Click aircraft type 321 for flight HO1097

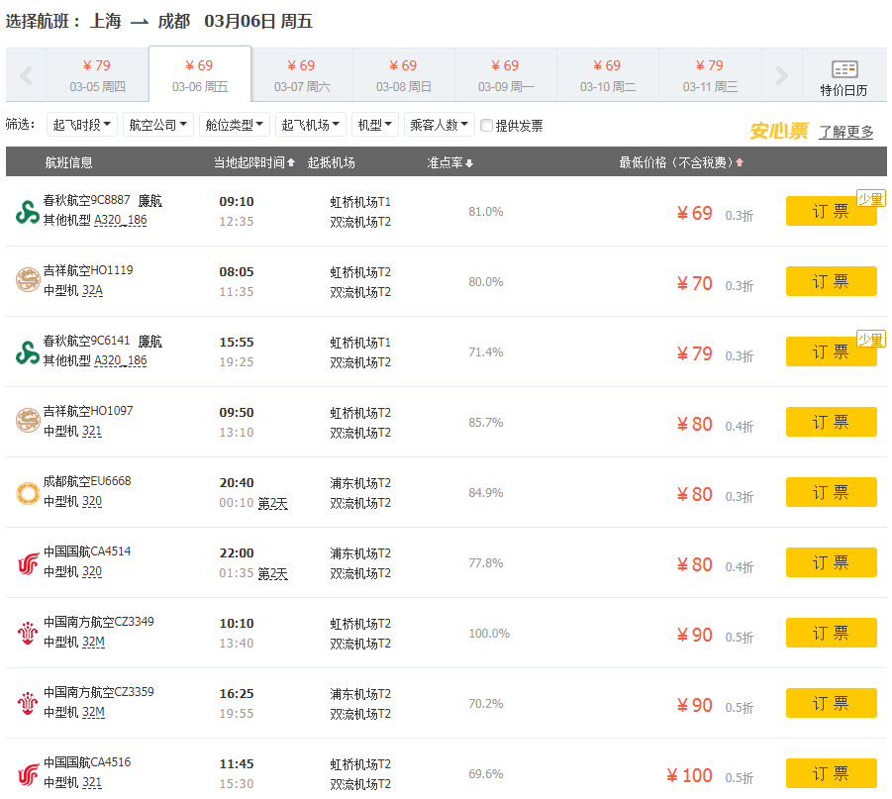click(92, 432)
